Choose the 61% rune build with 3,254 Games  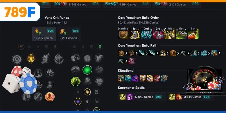[69, 34]
